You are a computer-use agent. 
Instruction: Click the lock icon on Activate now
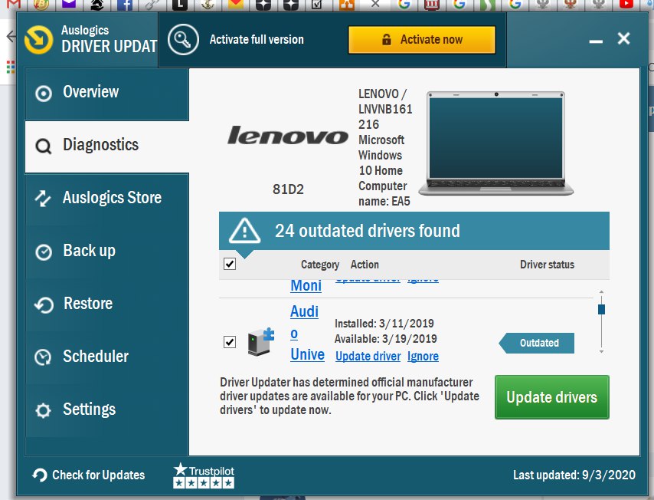[x=387, y=40]
